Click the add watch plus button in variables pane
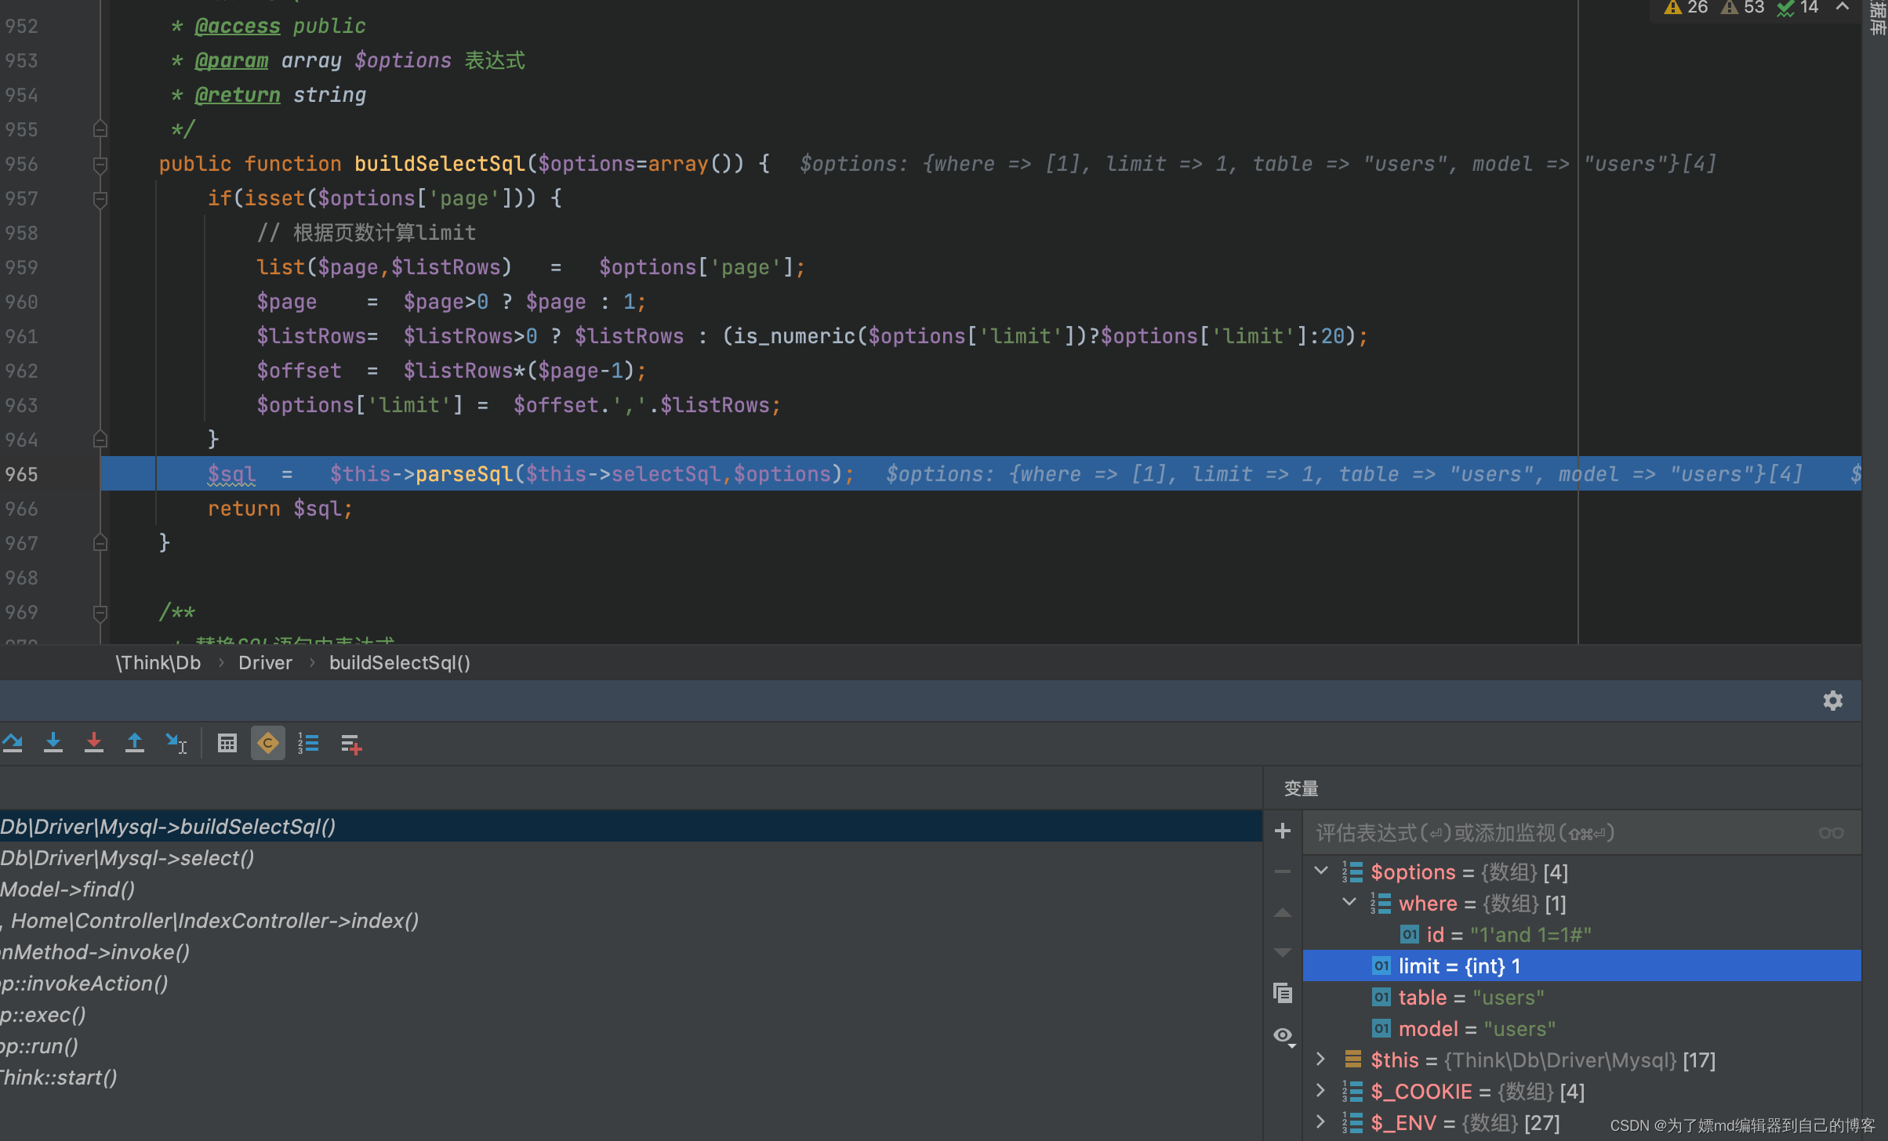 click(1283, 831)
